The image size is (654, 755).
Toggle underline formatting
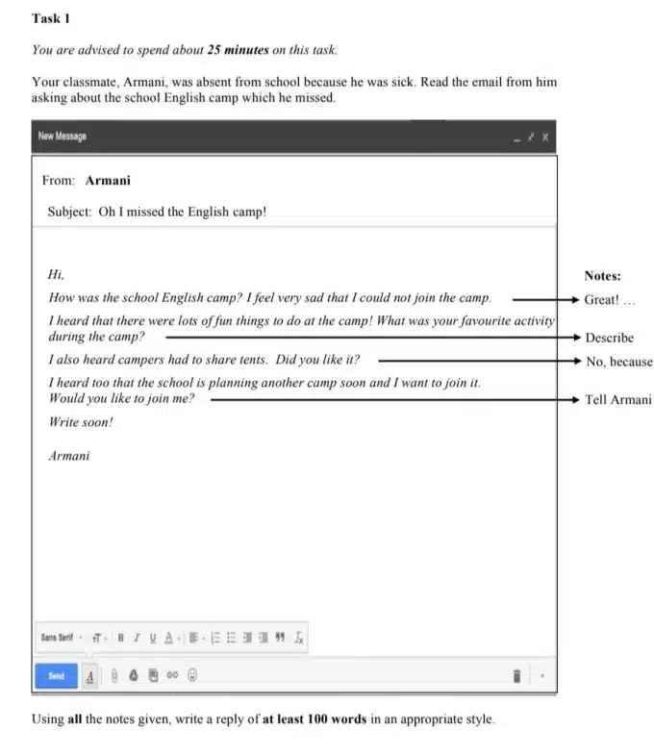coord(153,637)
